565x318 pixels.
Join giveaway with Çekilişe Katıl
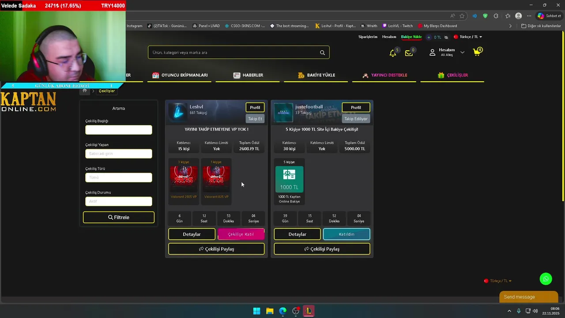(241, 234)
